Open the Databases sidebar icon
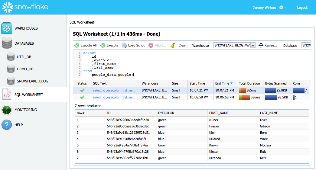 (7, 43)
